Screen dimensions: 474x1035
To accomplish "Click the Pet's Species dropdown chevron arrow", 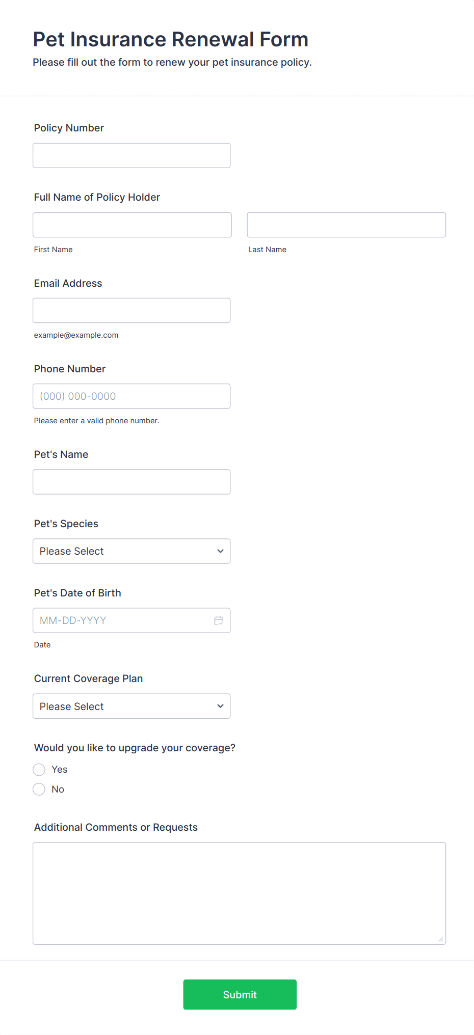I will point(220,551).
